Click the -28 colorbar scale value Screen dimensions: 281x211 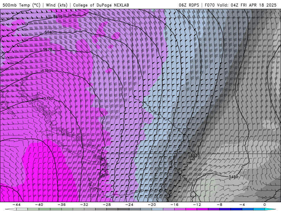pyautogui.click(x=107, y=205)
